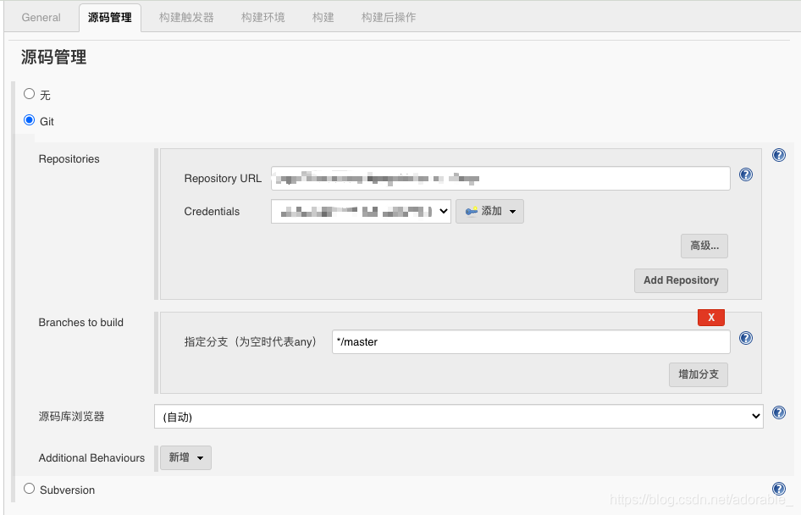Switch to the 构建触发器 tab
Image resolution: width=801 pixels, height=515 pixels.
pos(186,18)
